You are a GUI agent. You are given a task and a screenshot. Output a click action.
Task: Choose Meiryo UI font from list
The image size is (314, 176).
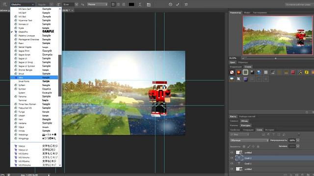coord(34,150)
